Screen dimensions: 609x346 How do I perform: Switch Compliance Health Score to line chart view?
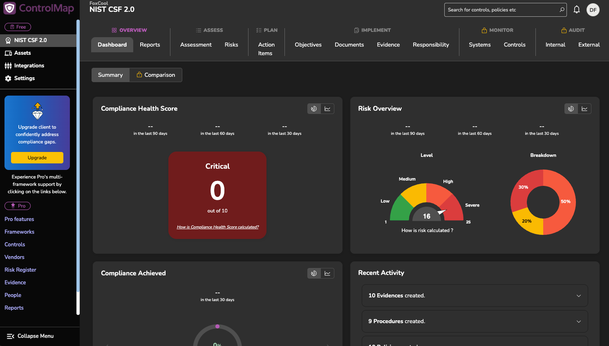coord(327,109)
